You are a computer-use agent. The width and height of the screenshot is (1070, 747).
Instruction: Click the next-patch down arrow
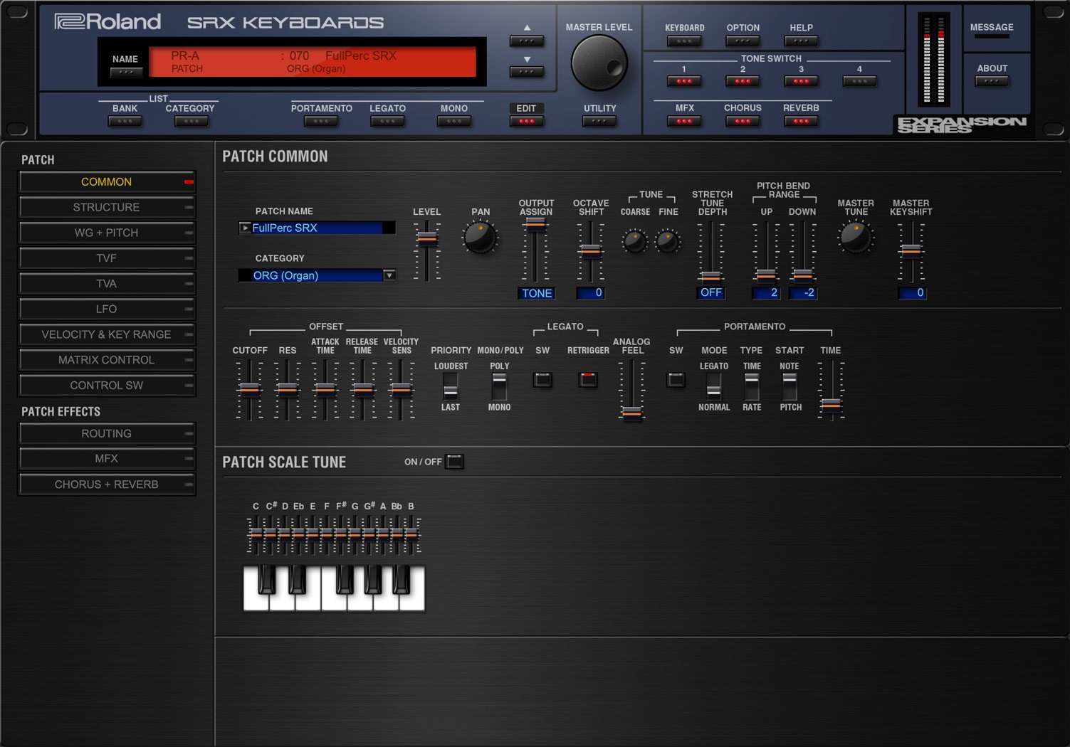(x=525, y=71)
